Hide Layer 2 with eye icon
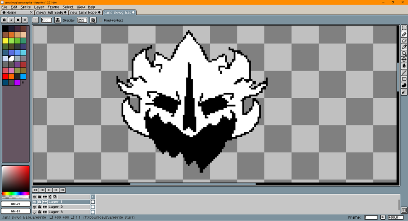The width and height of the screenshot is (408, 221). pos(34,207)
